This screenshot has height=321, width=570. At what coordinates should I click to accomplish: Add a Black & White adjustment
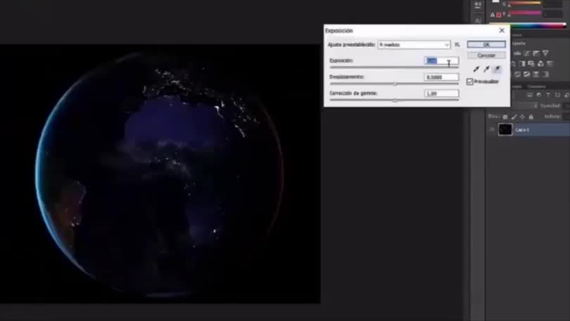[x=522, y=63]
